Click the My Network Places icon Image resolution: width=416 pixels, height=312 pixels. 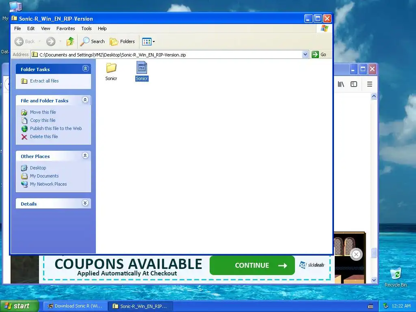click(24, 184)
